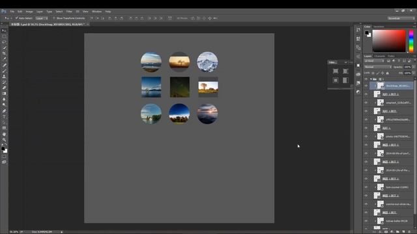Lock transparent pixels in Layers panel
Screen dimensions: 417x234
(x=373, y=73)
